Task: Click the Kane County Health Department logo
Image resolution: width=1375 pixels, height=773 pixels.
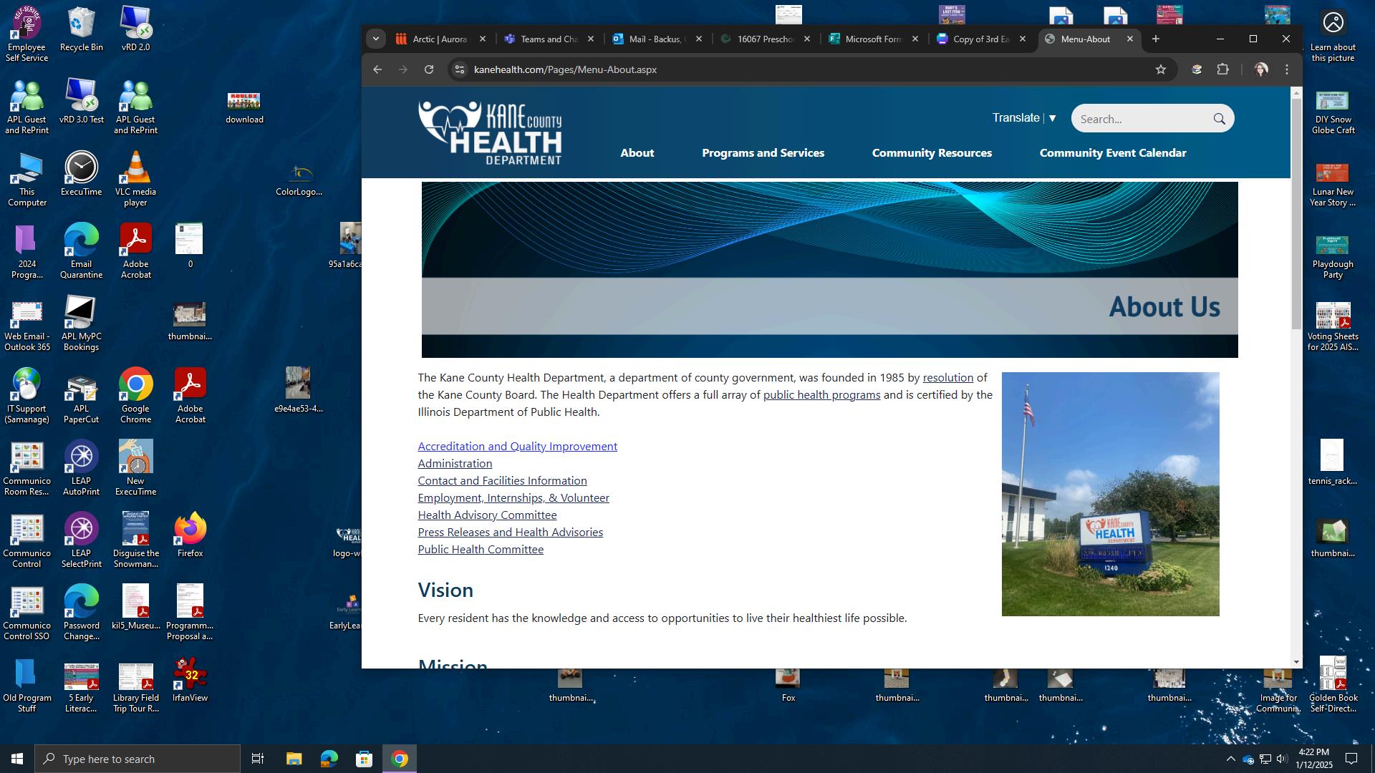Action: (x=490, y=133)
